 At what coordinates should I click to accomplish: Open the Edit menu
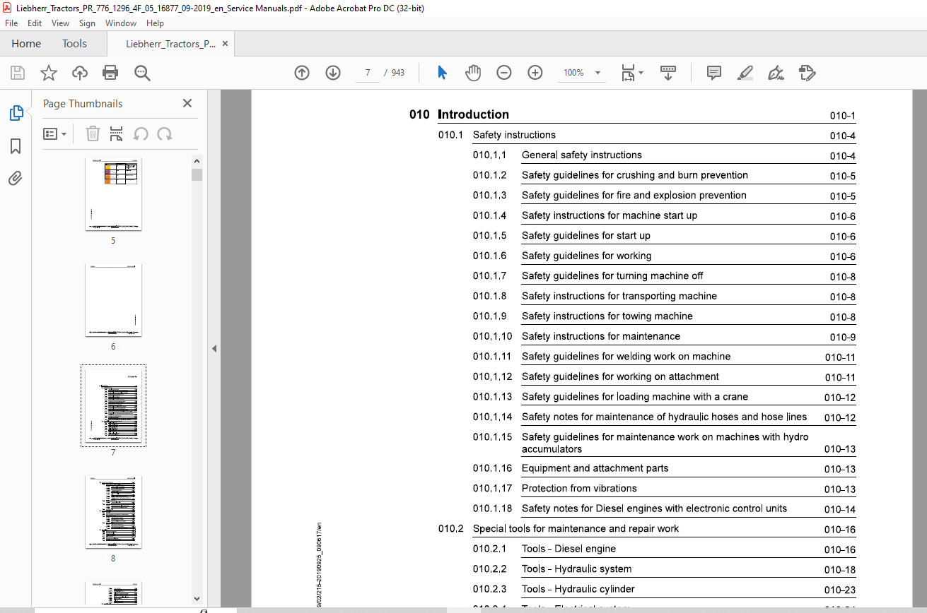[x=35, y=23]
